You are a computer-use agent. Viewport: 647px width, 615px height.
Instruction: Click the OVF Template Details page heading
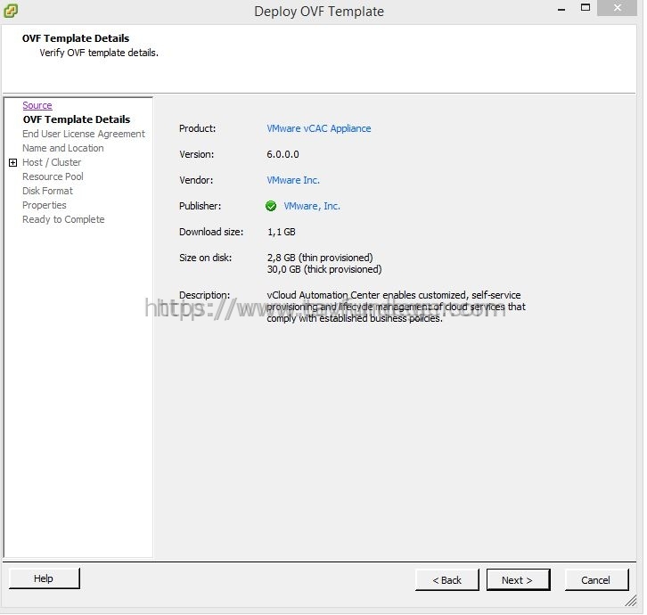(76, 38)
